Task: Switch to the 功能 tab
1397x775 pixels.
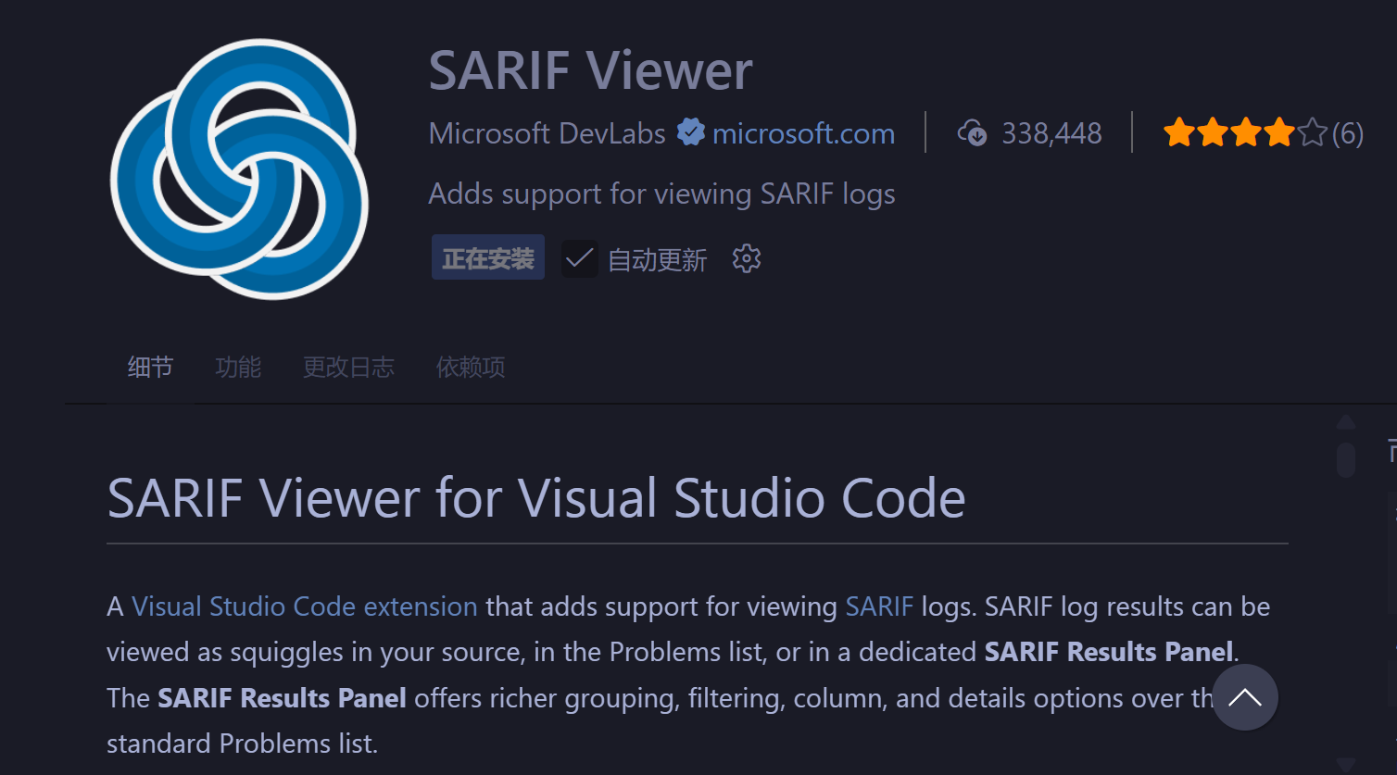Action: tap(238, 368)
